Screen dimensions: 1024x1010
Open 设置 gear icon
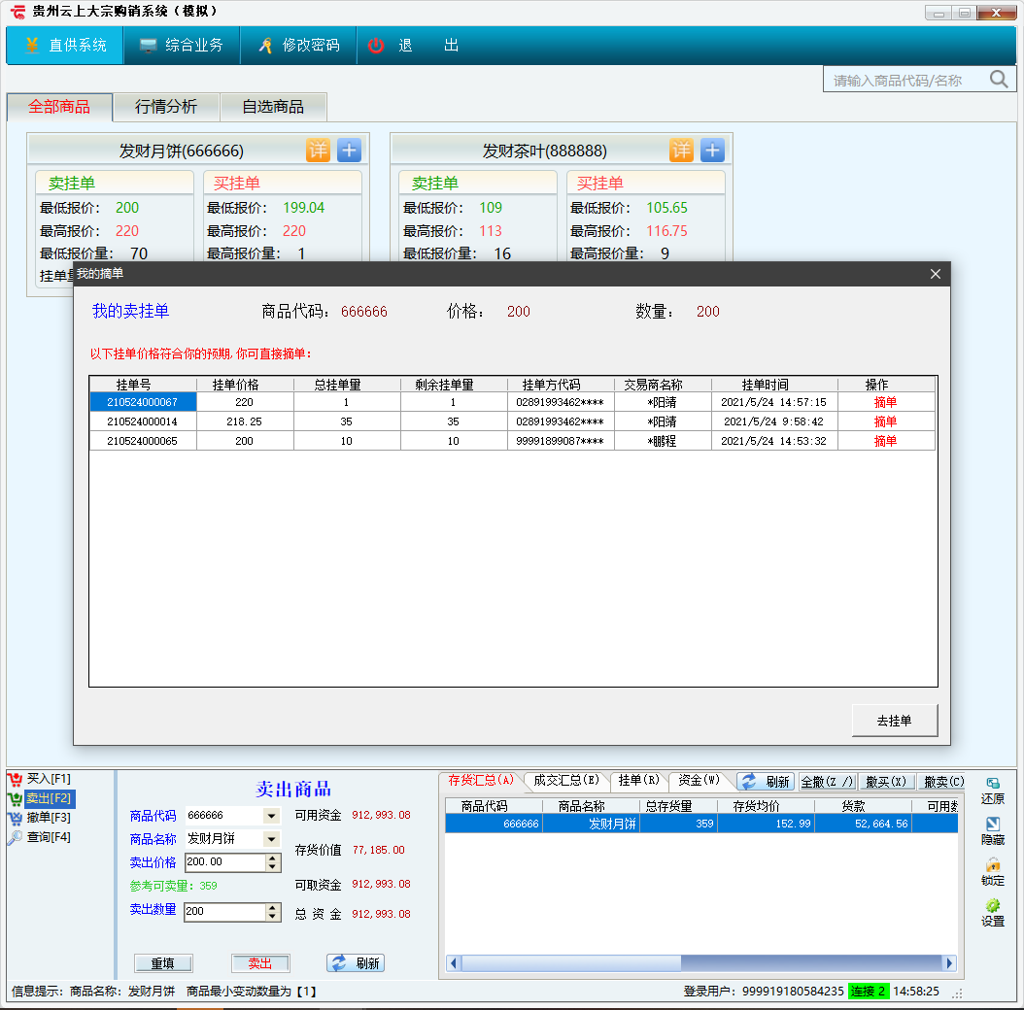point(993,914)
